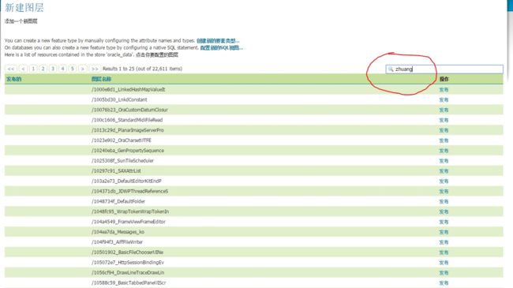Go to previous page with < button
Viewport: 513px width, 288px height.
tap(23, 69)
